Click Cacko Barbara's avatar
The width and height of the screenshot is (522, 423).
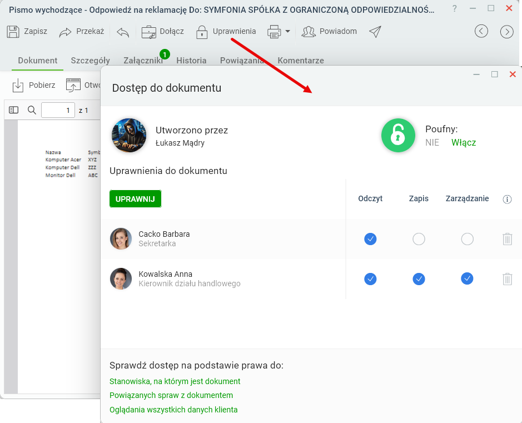click(x=121, y=238)
